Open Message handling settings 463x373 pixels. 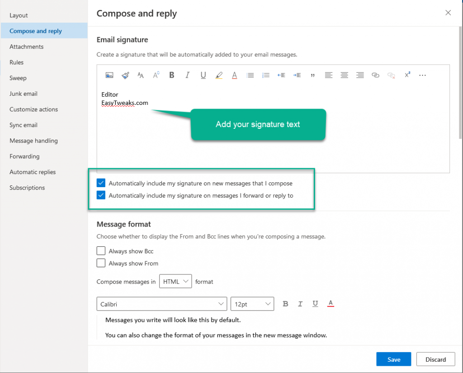pos(44,141)
